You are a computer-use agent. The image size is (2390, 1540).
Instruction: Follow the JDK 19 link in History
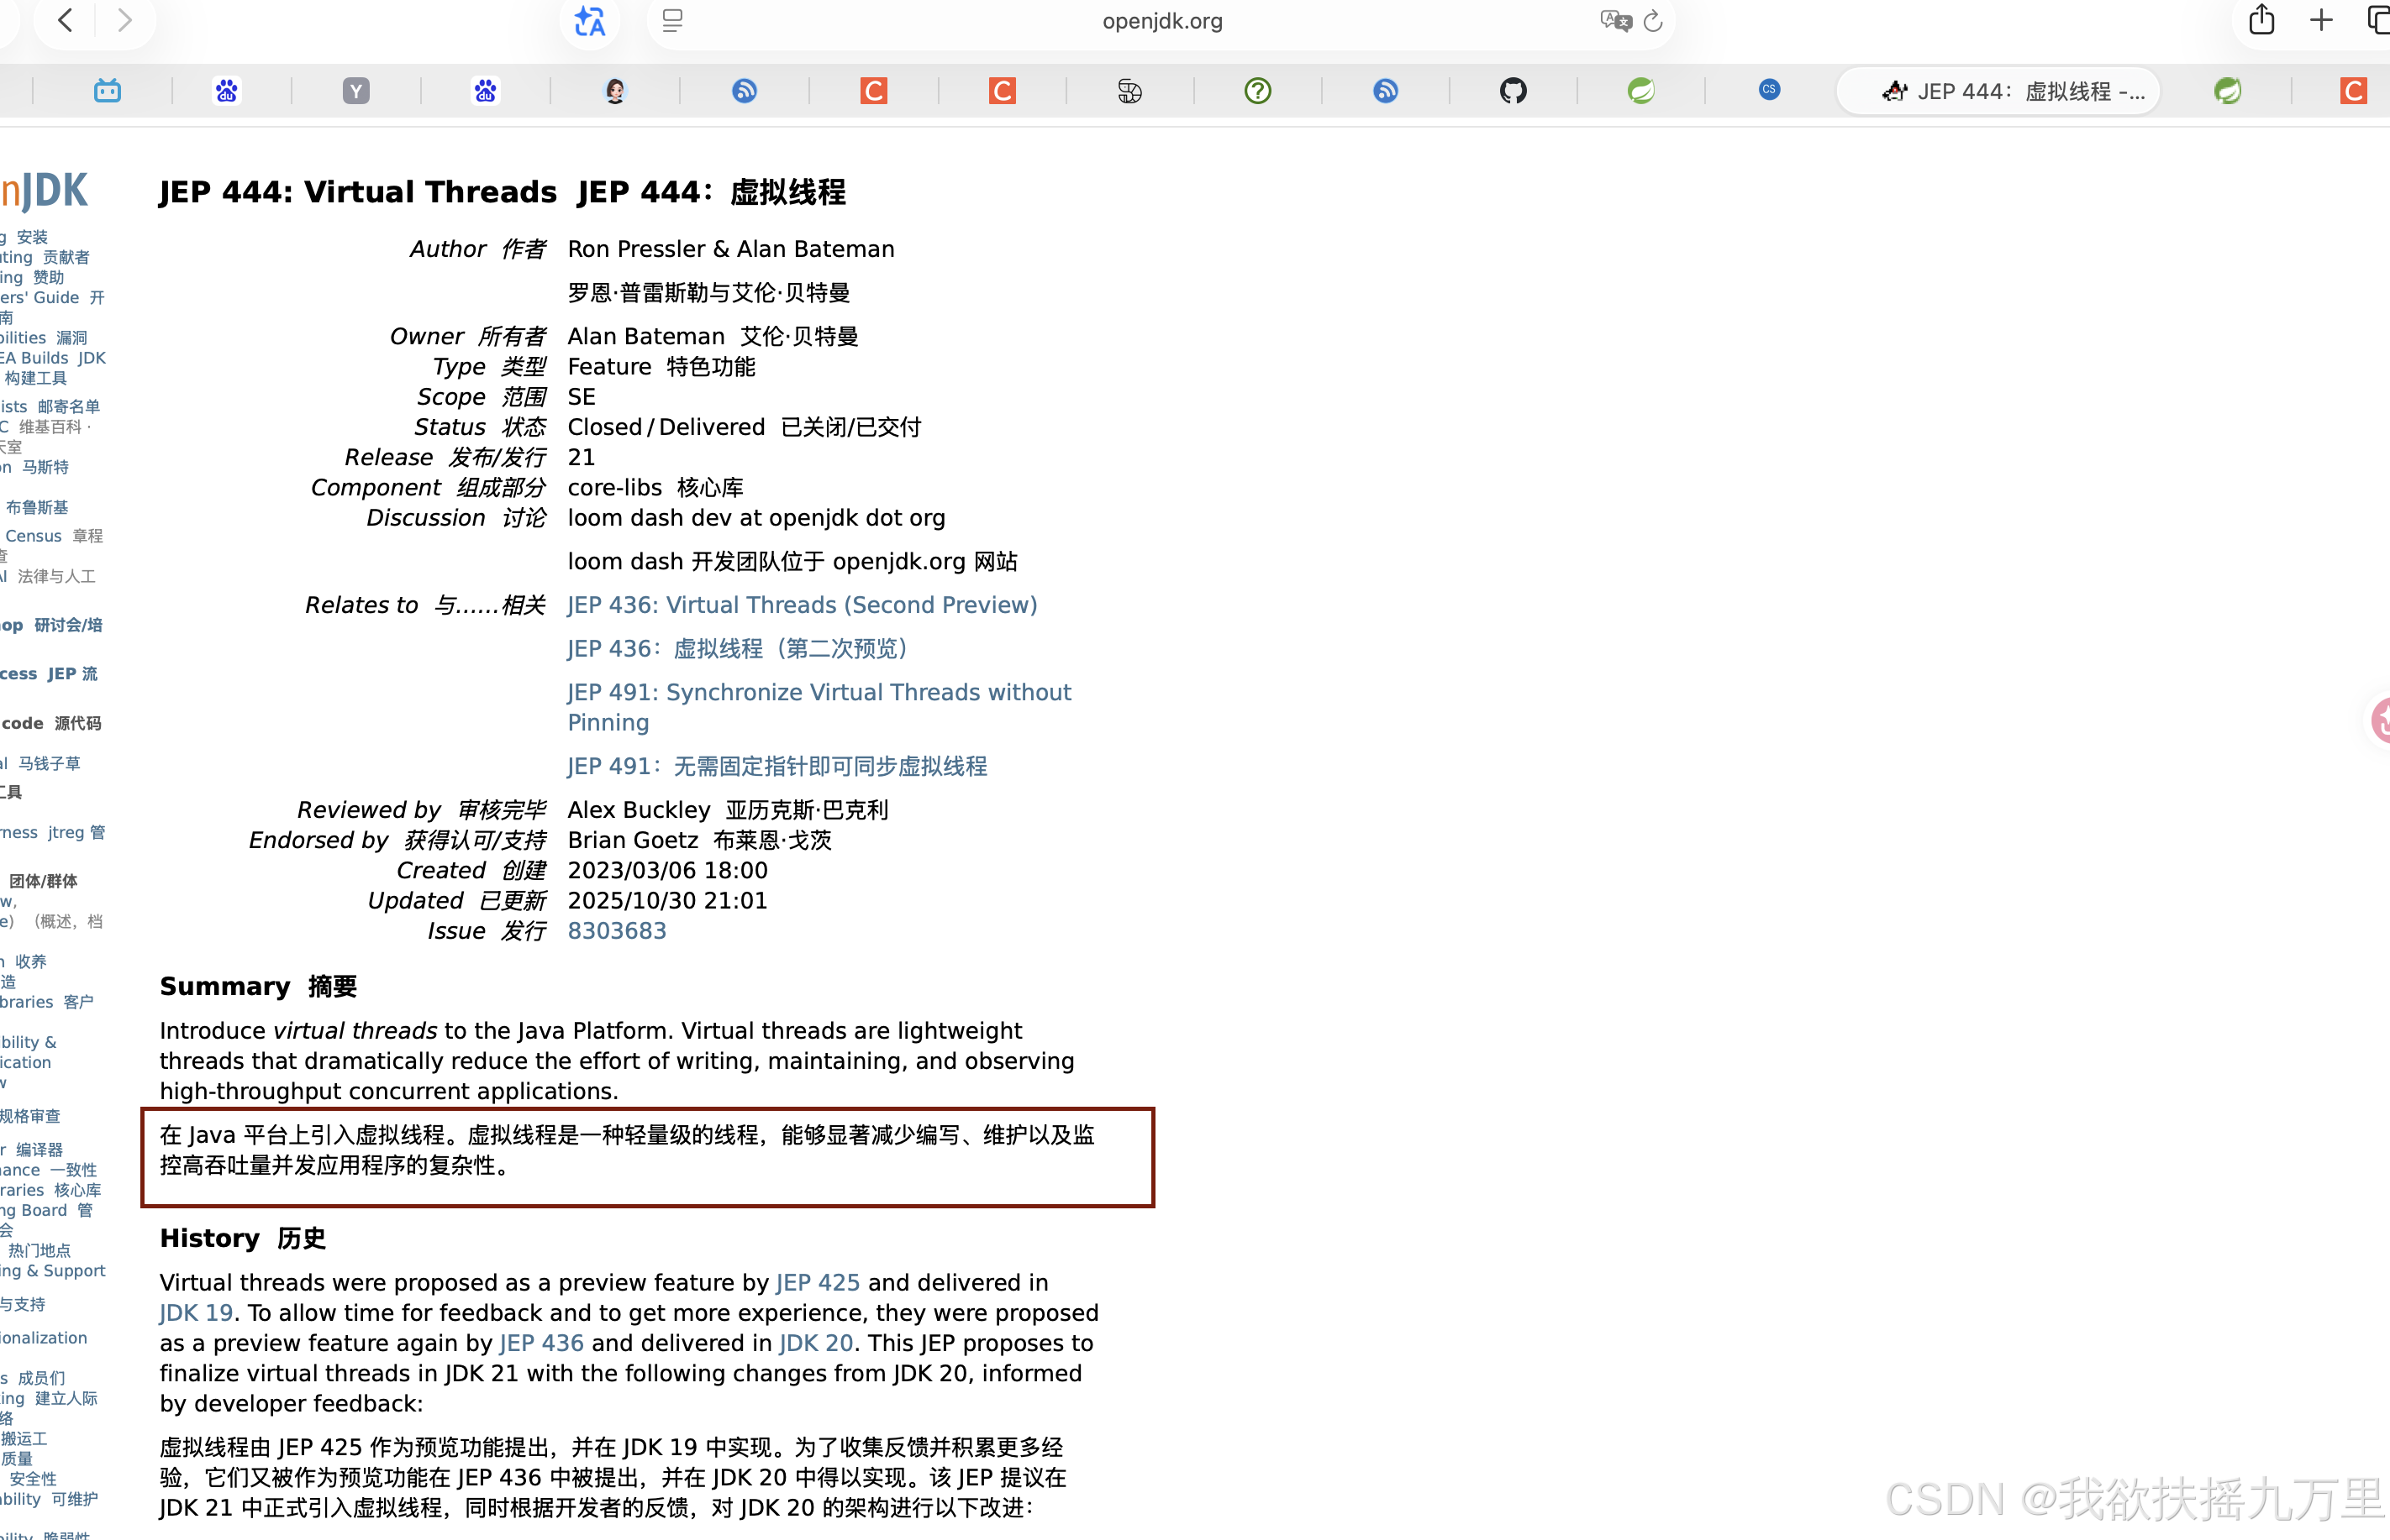pyautogui.click(x=196, y=1312)
